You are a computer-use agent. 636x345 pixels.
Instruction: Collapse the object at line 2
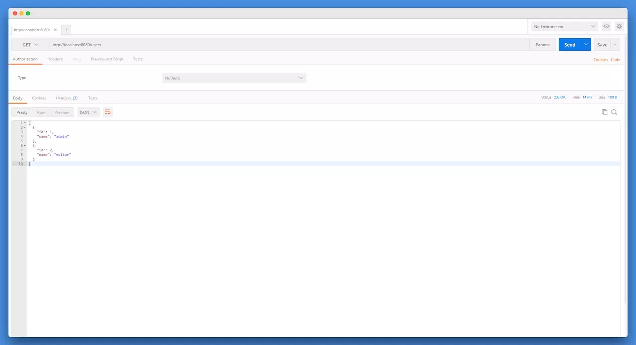25,127
